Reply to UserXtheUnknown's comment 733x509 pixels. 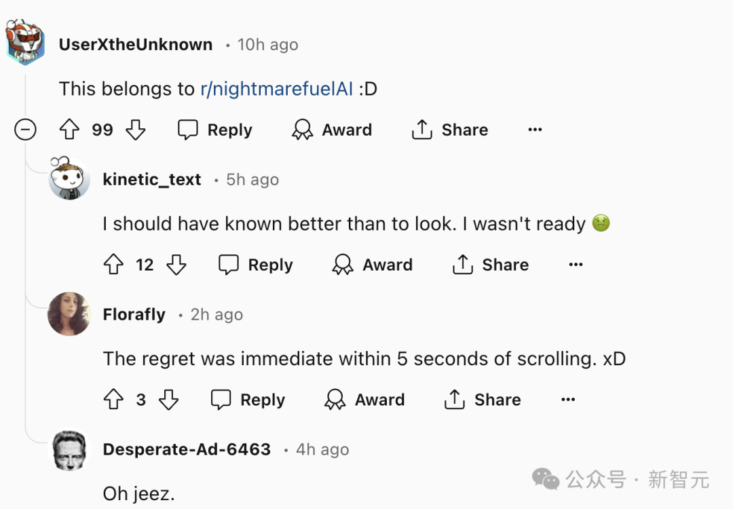(215, 130)
